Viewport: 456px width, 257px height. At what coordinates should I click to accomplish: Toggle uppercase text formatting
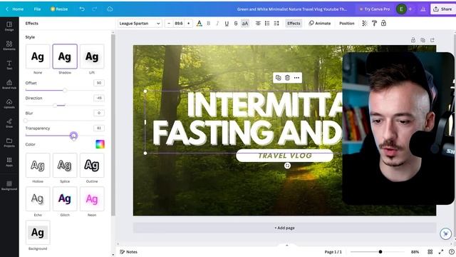[245, 24]
